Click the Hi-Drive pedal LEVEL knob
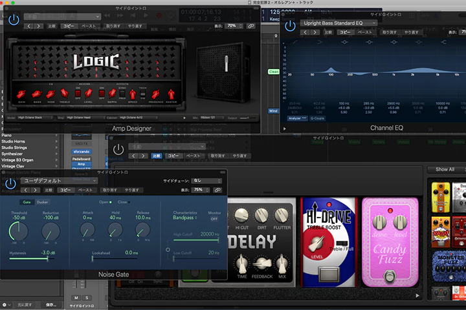The width and height of the screenshot is (466, 310). [317, 244]
